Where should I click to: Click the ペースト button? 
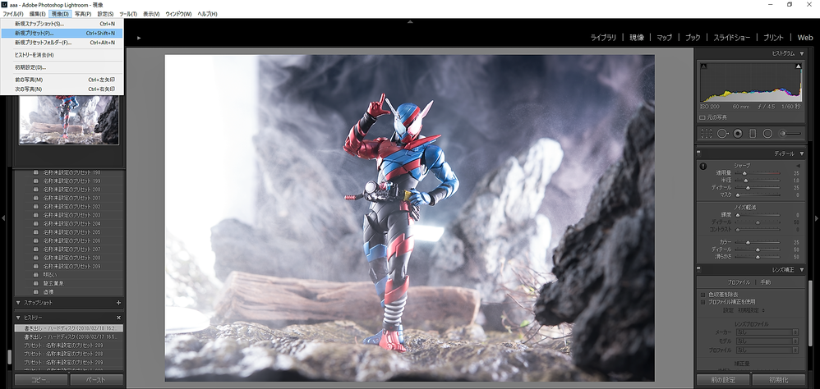coord(96,380)
